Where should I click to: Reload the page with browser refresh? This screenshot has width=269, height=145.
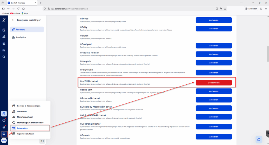pyautogui.click(x=18, y=9)
